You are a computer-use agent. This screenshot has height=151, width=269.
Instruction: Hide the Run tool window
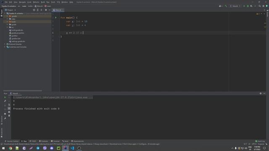coord(264,93)
